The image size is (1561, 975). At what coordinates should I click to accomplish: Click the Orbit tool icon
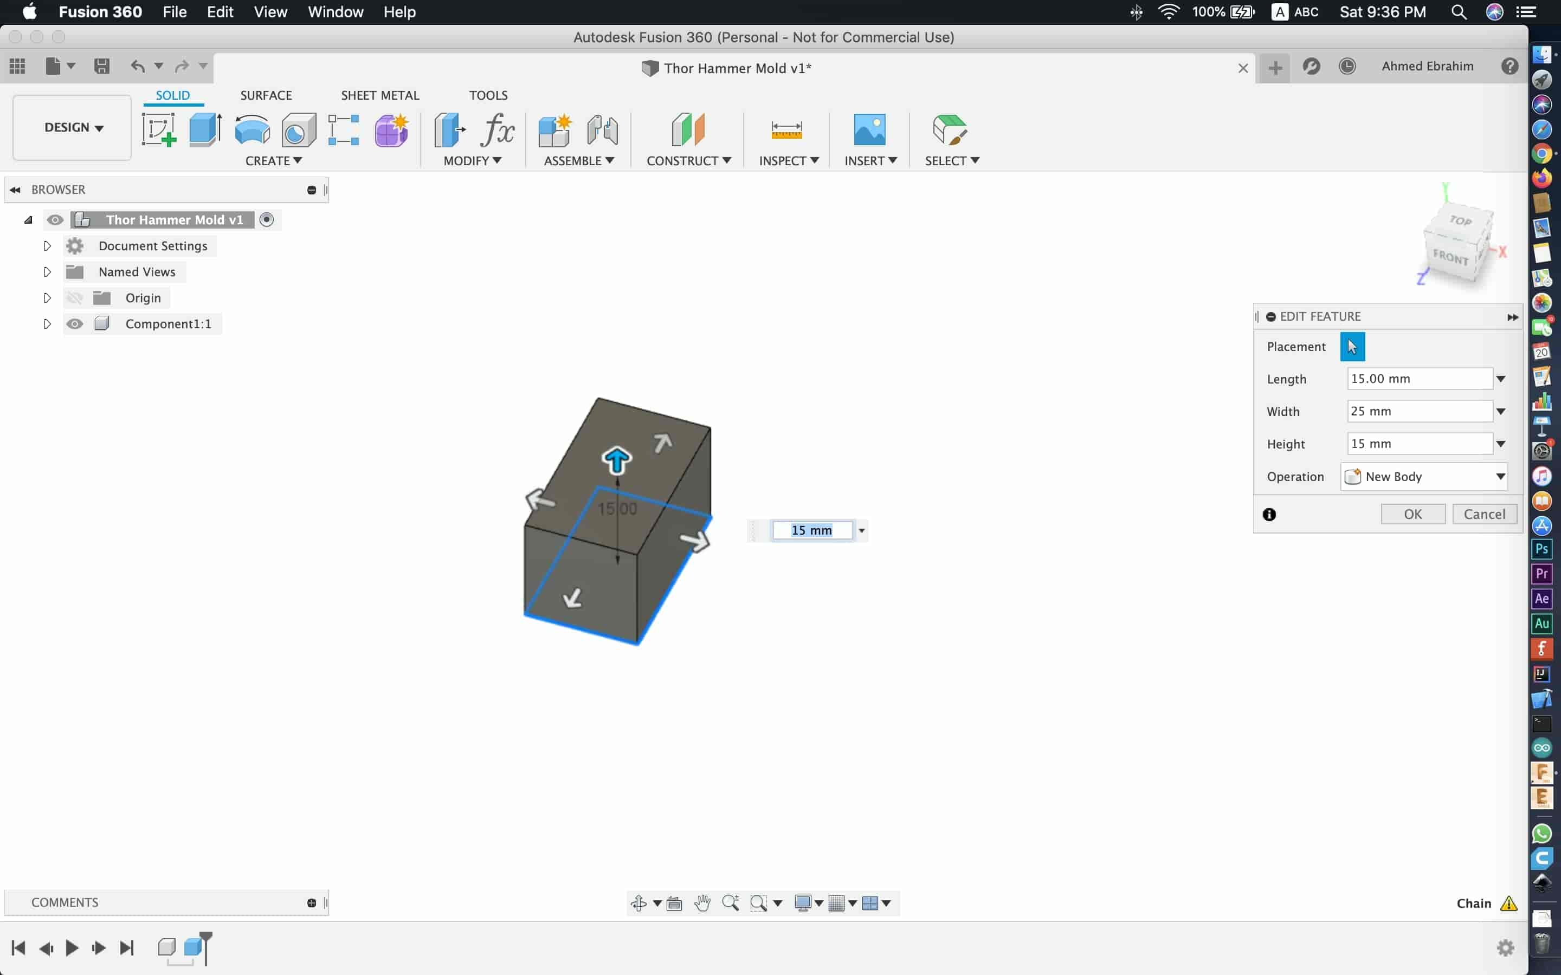click(x=638, y=903)
